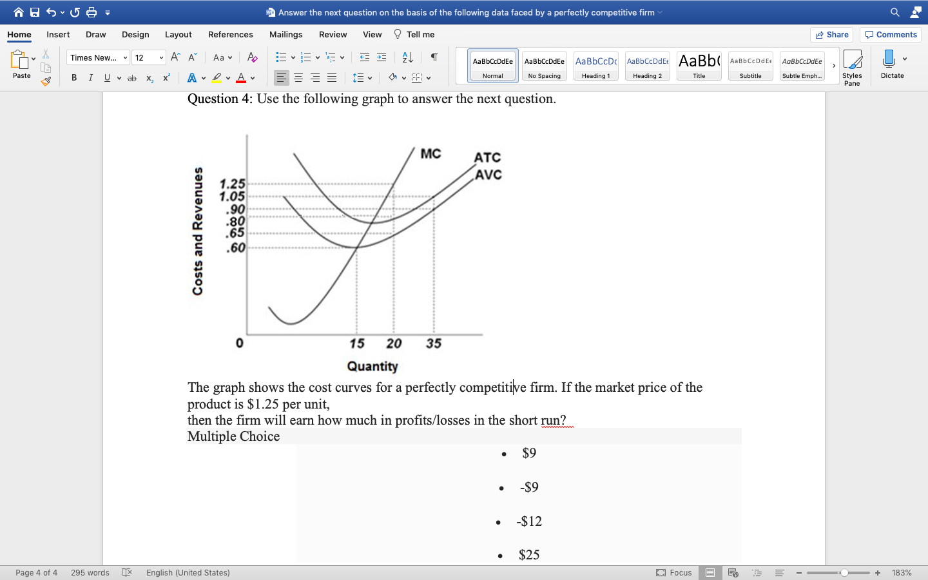Clear all formatting
The height and width of the screenshot is (580, 928).
(253, 57)
